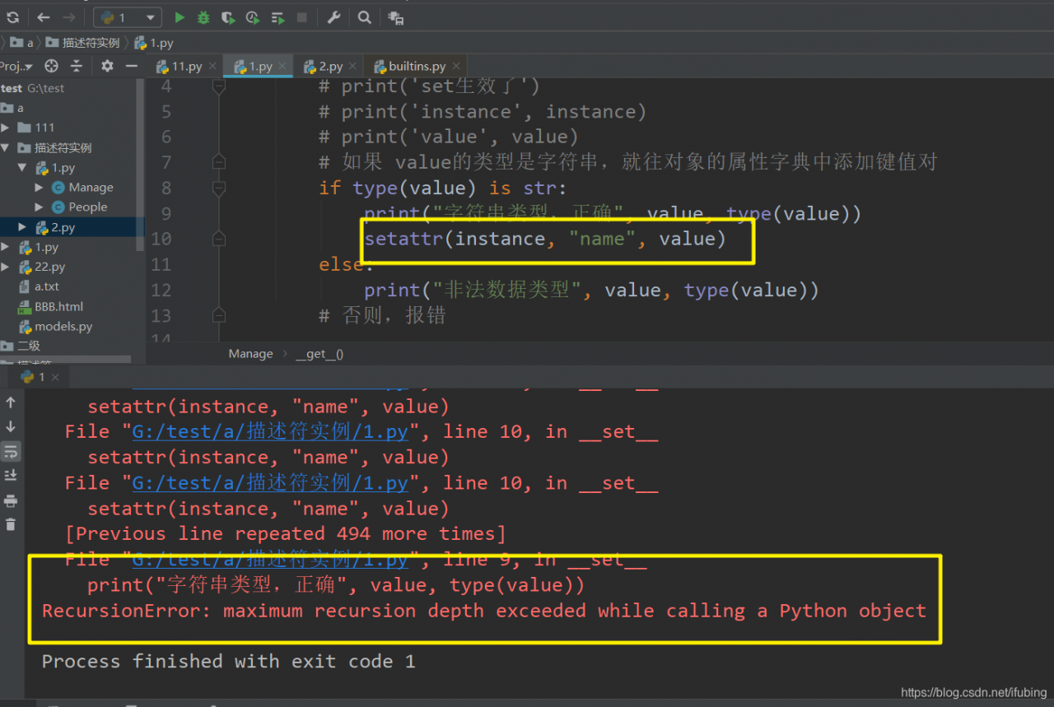
Task: Close the Run tab '1'
Action: pos(56,377)
